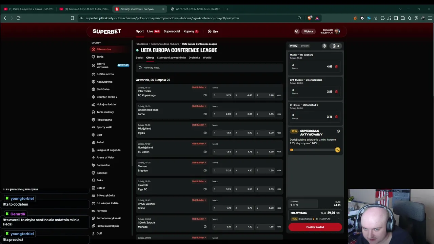This screenshot has width=434, height=244.
Task: Reload the Superbet page
Action: tap(18, 18)
